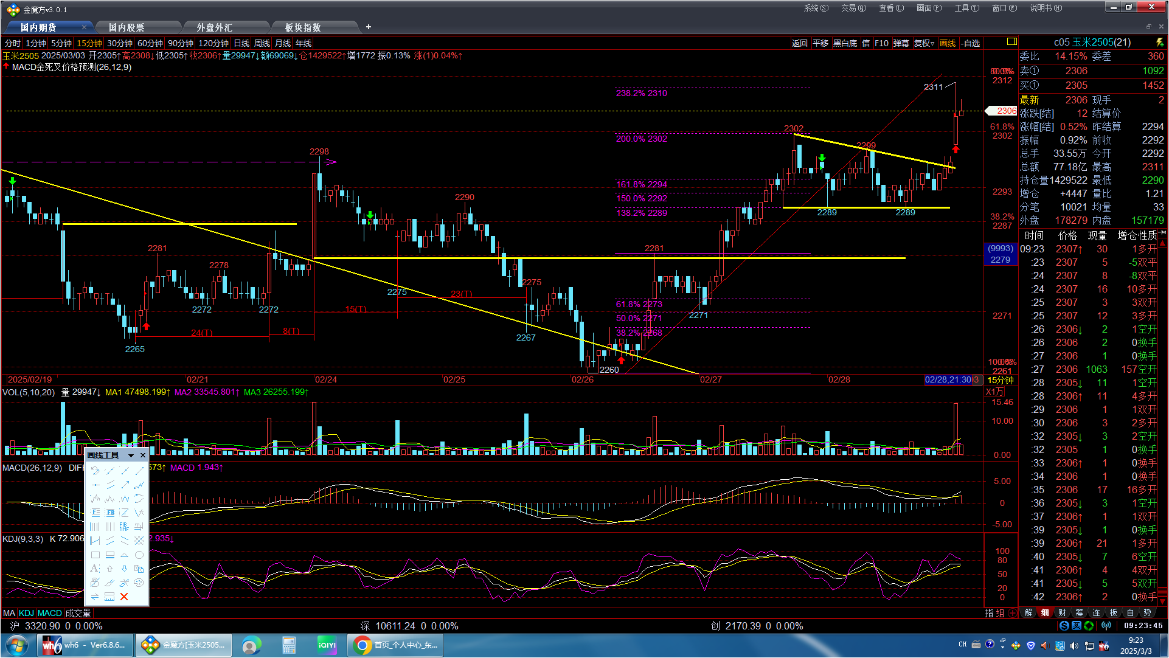This screenshot has height=658, width=1169.
Task: Select the FIB TIME drawing tool
Action: coord(124,527)
